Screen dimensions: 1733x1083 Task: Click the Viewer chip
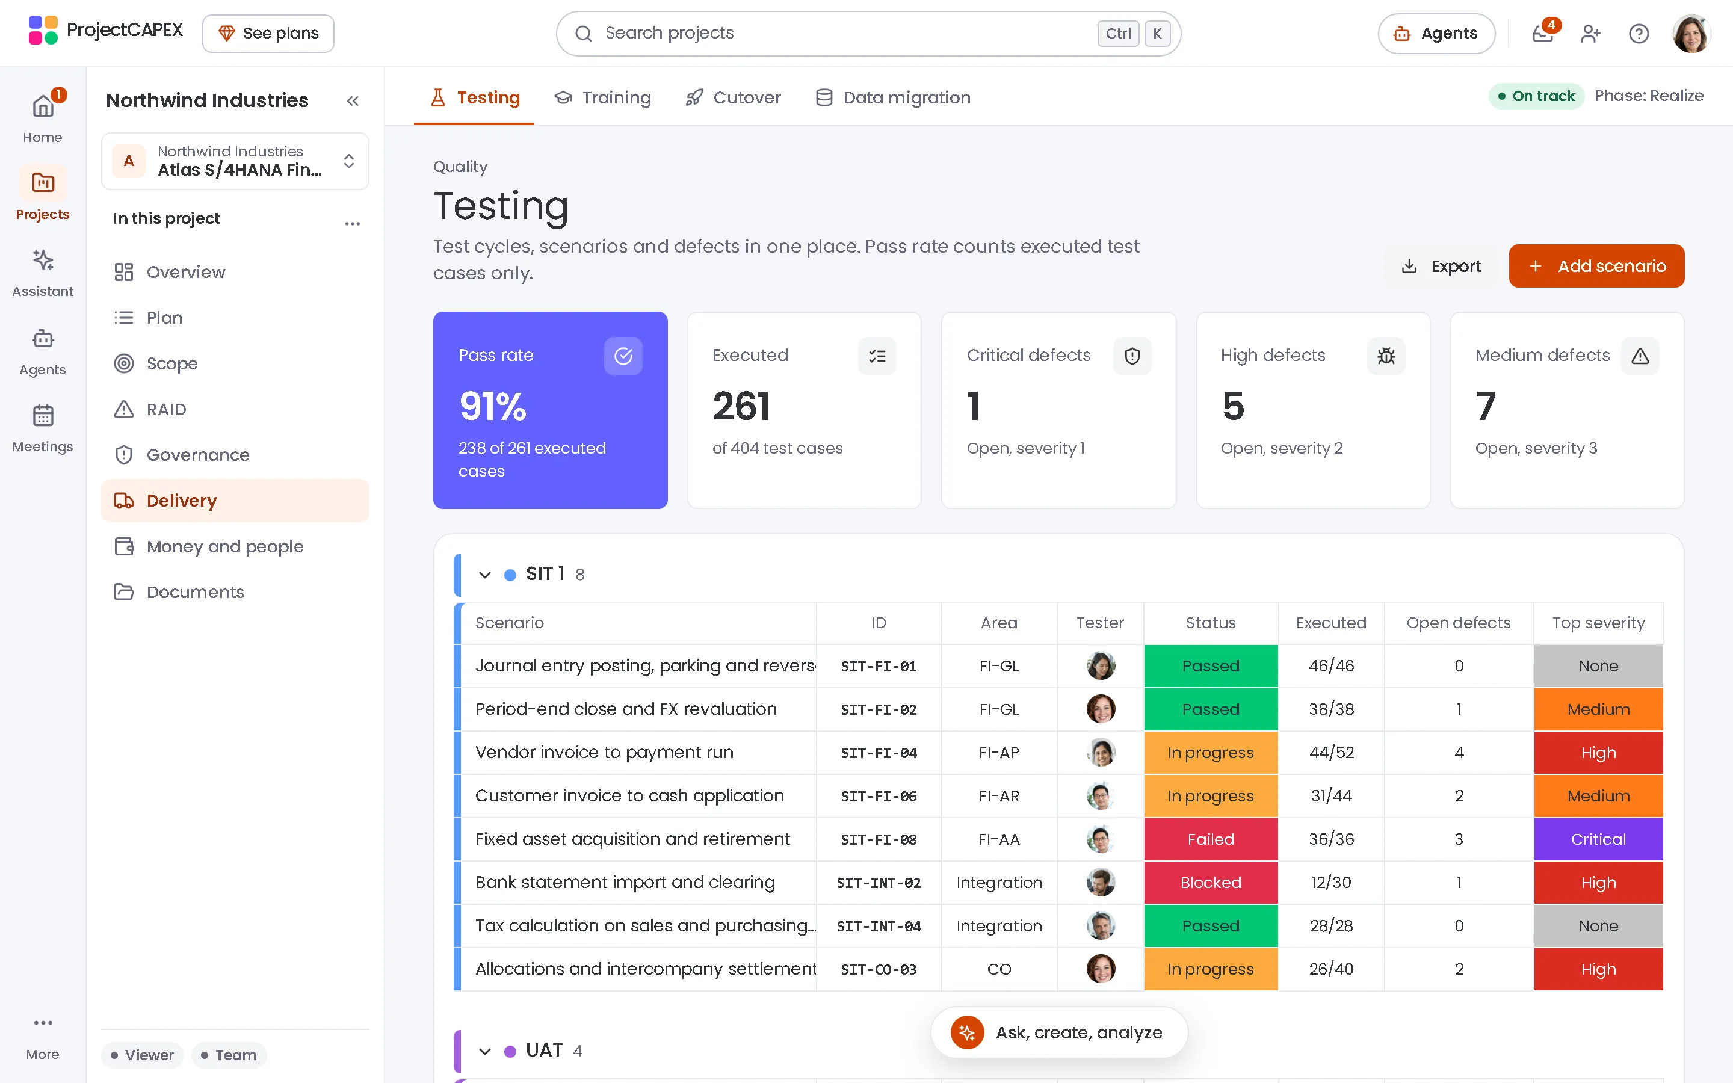click(x=143, y=1055)
